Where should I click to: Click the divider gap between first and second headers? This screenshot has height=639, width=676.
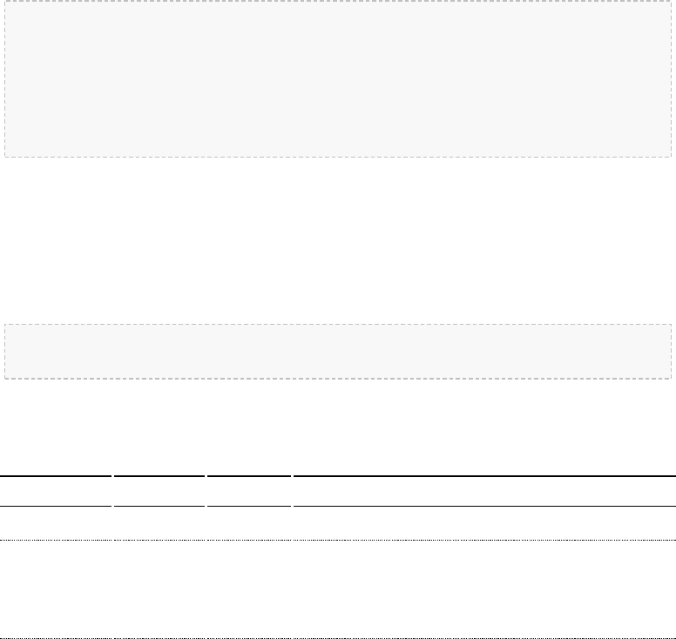tap(113, 491)
